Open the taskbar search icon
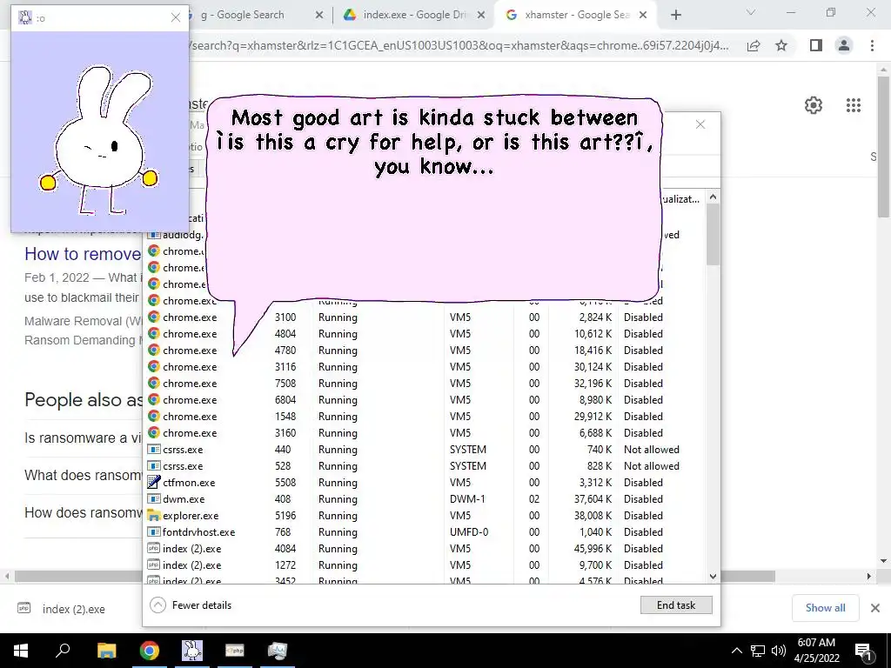Screen dimensions: 891x668 (x=63, y=651)
